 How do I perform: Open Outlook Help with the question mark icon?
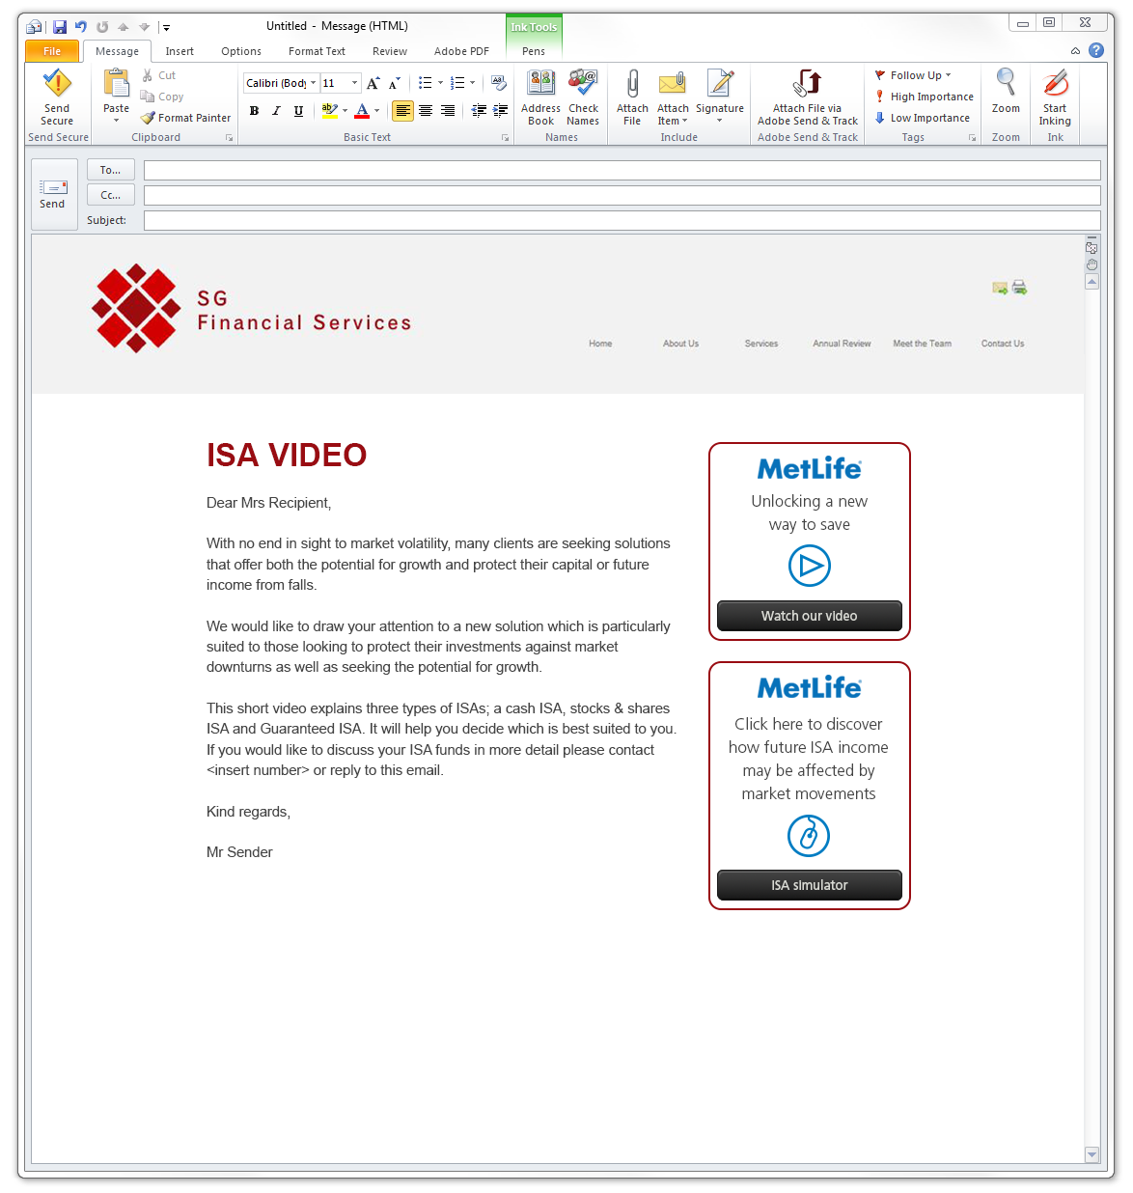[x=1096, y=50]
